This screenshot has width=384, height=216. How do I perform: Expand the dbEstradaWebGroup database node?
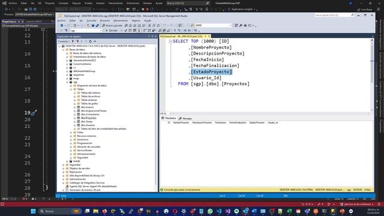67,71
